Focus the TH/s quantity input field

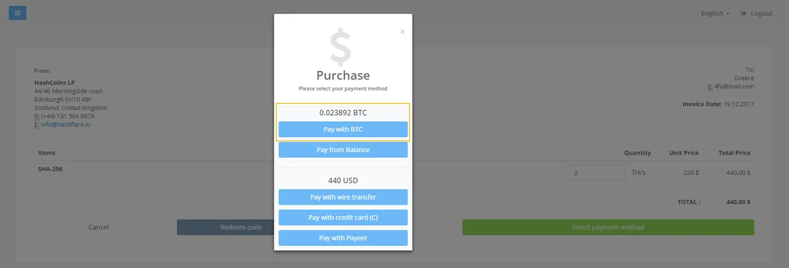pos(597,173)
